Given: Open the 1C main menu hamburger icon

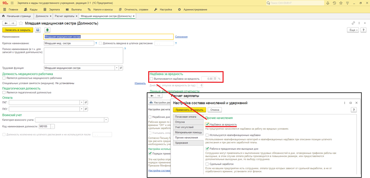Looking at the screenshot, I should (12, 3).
